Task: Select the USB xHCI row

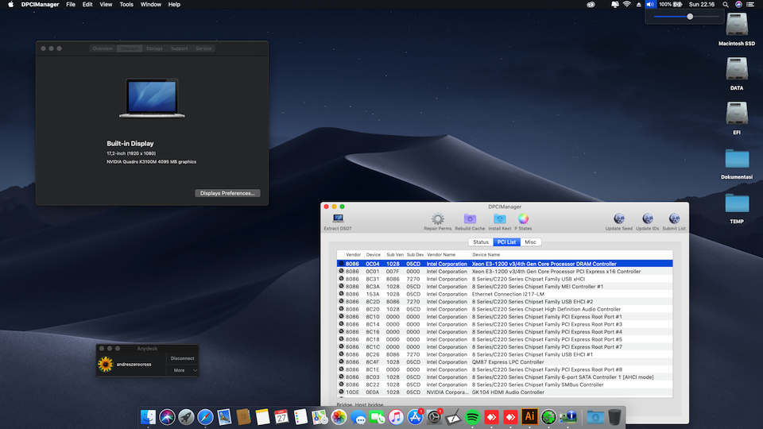Action: pyautogui.click(x=505, y=279)
